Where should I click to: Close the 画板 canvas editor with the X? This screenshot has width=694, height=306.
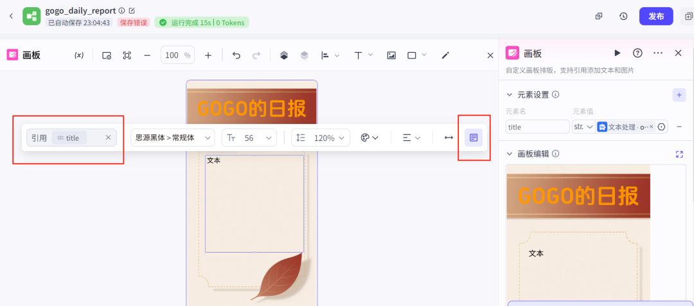pyautogui.click(x=490, y=55)
